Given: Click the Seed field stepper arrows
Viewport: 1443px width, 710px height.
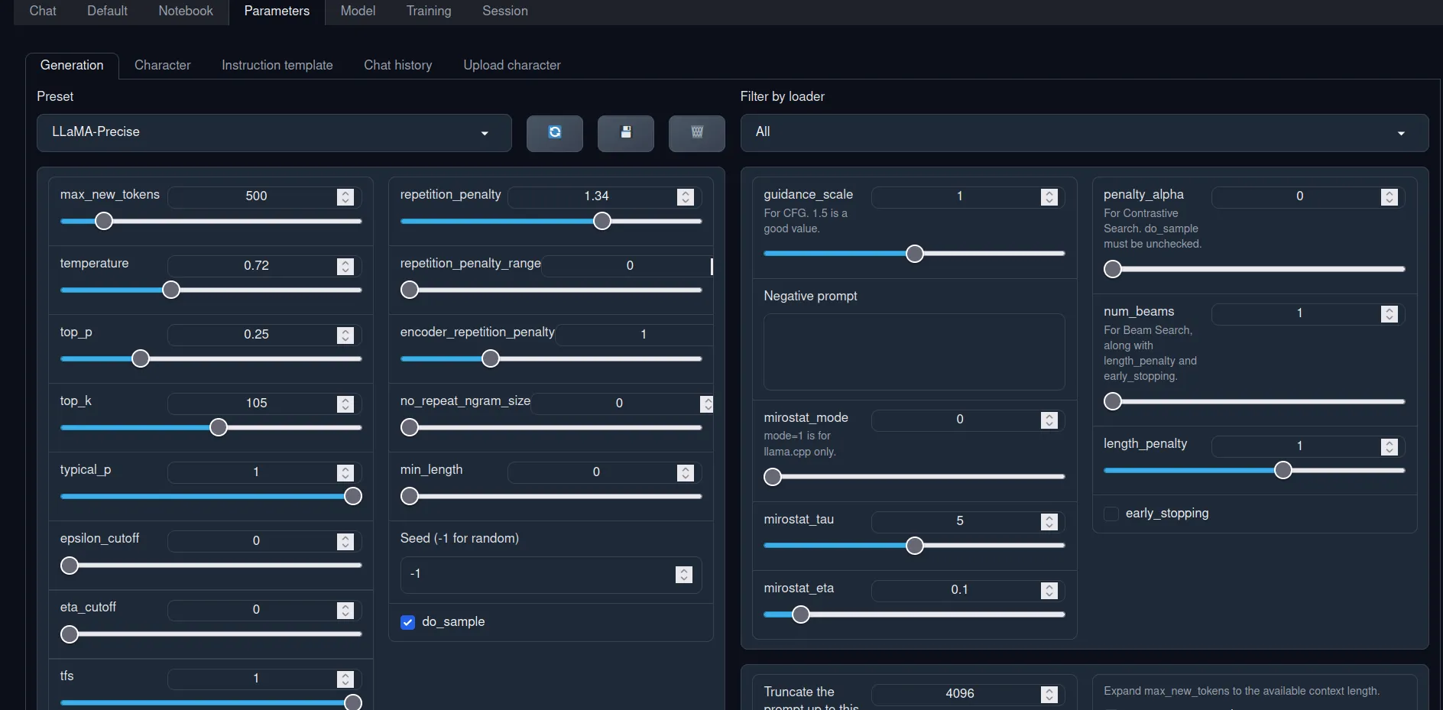Looking at the screenshot, I should 684,575.
